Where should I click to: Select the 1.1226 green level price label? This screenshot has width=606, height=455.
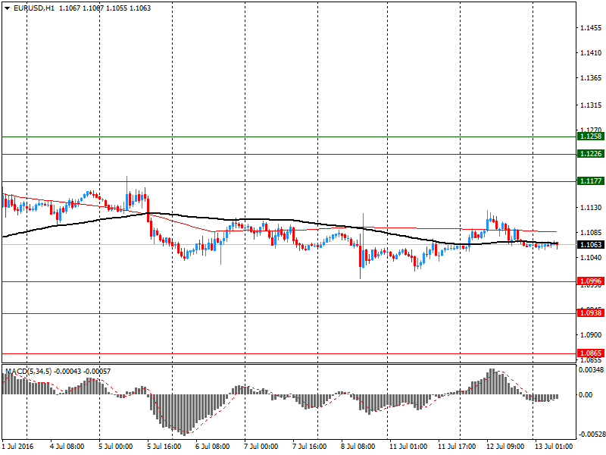[591, 154]
